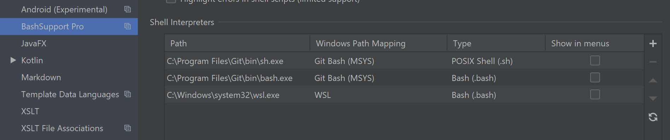The image size is (670, 140).
Task: Open XSLT settings page
Action: pyautogui.click(x=30, y=111)
